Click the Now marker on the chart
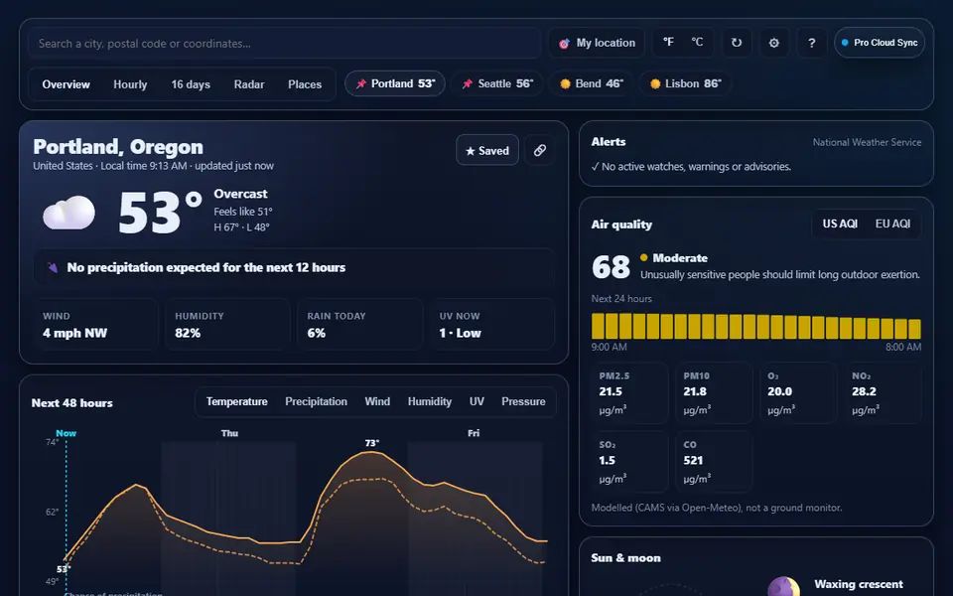The height and width of the screenshot is (596, 953). coord(66,433)
